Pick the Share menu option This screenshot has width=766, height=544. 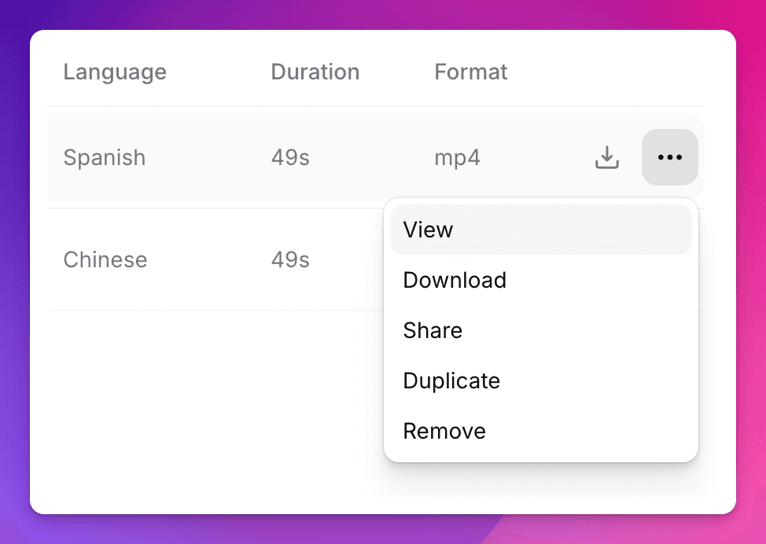coord(541,330)
